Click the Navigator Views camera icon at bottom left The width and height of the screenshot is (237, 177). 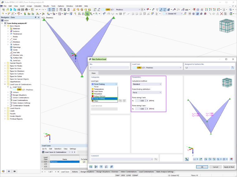point(15,171)
